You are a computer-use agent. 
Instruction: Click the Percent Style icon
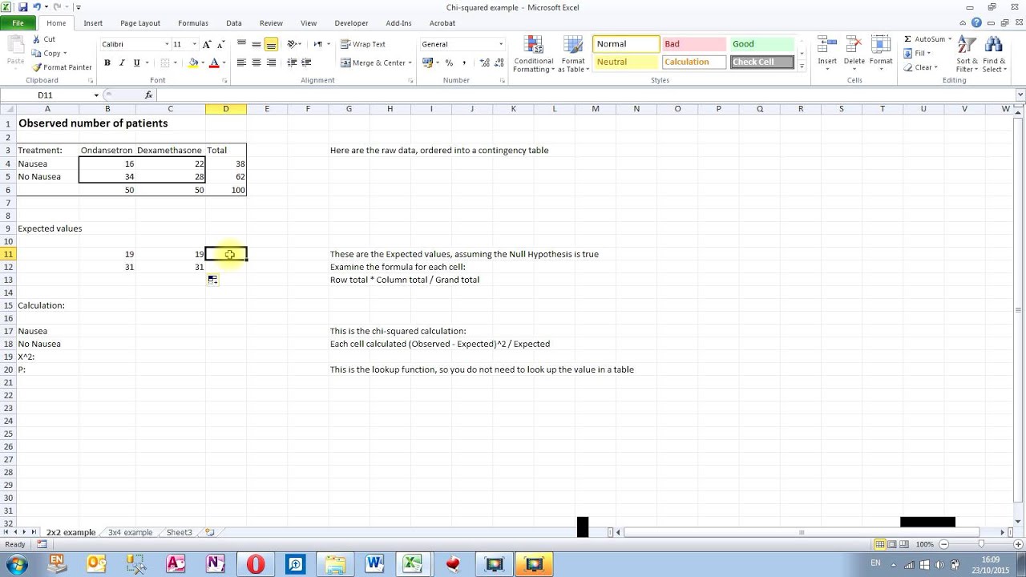[449, 63]
